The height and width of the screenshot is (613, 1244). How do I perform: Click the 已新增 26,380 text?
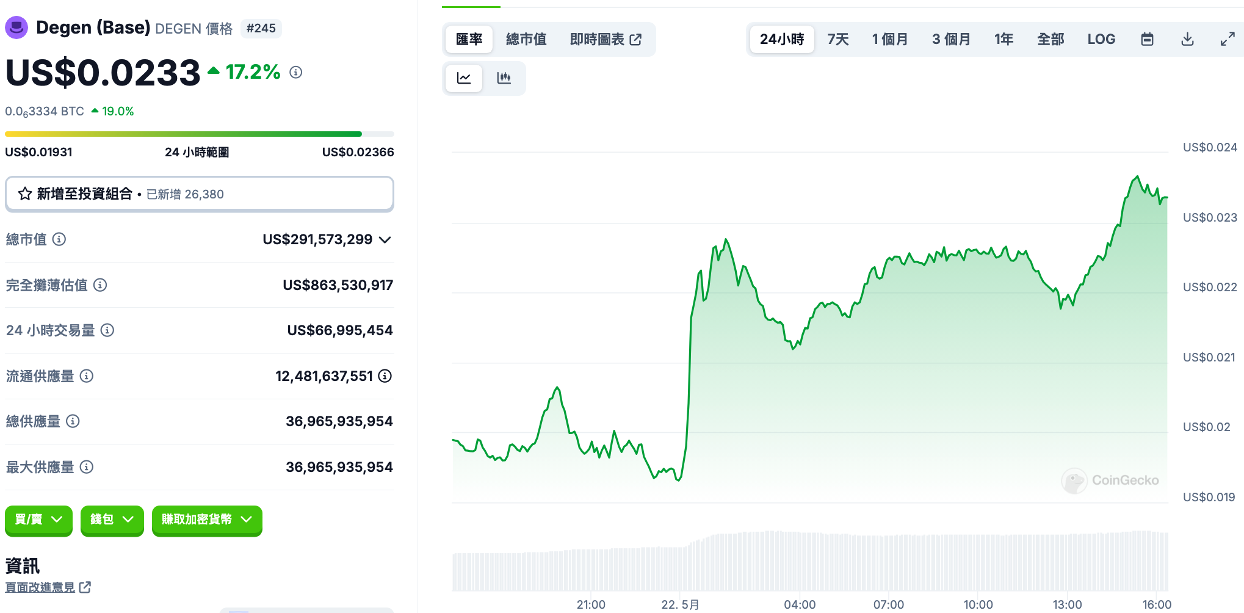(x=185, y=194)
